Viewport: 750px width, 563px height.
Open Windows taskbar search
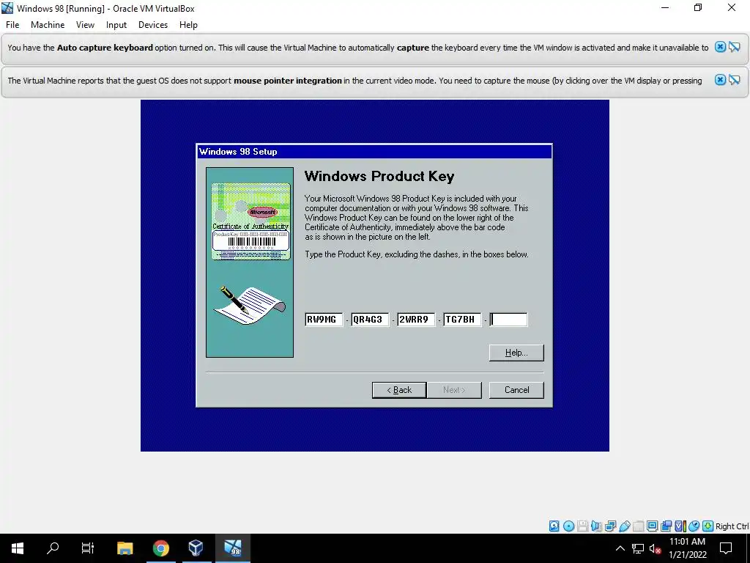click(53, 548)
